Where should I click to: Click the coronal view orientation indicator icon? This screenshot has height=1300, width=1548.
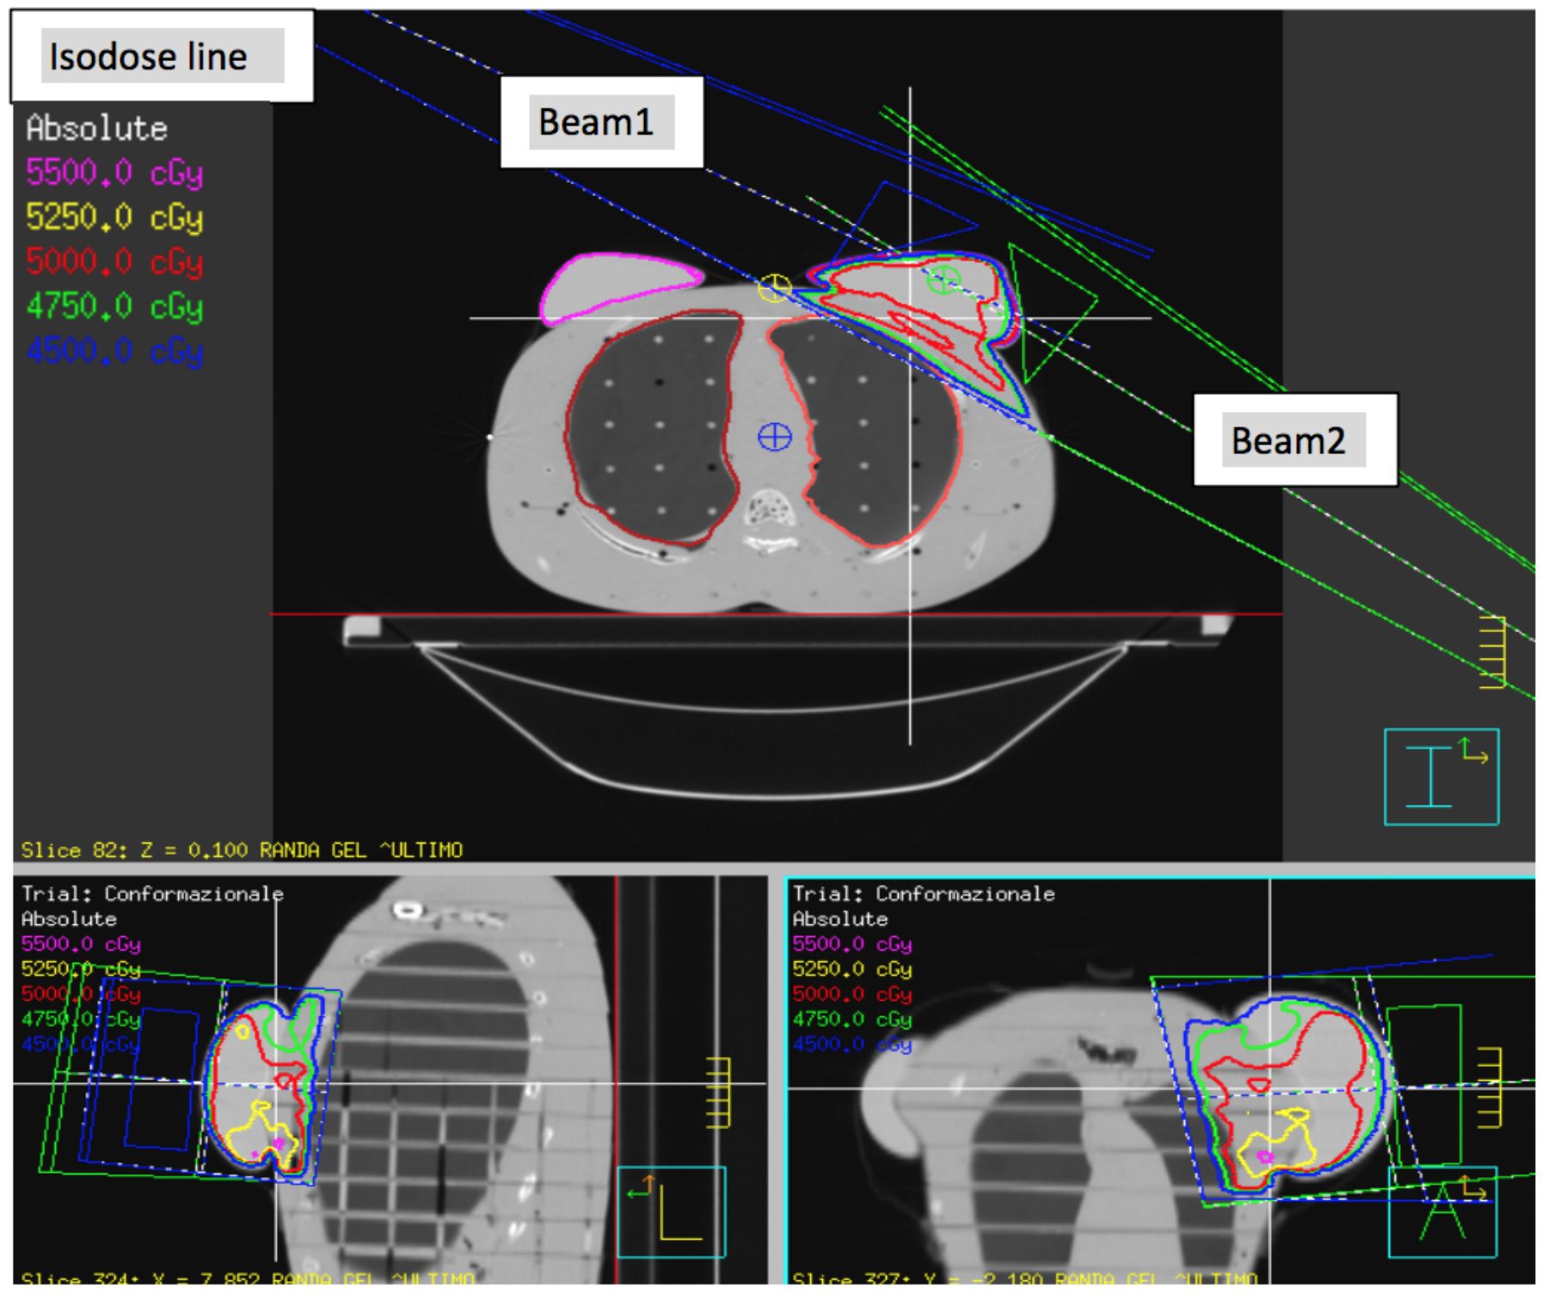(1442, 1211)
